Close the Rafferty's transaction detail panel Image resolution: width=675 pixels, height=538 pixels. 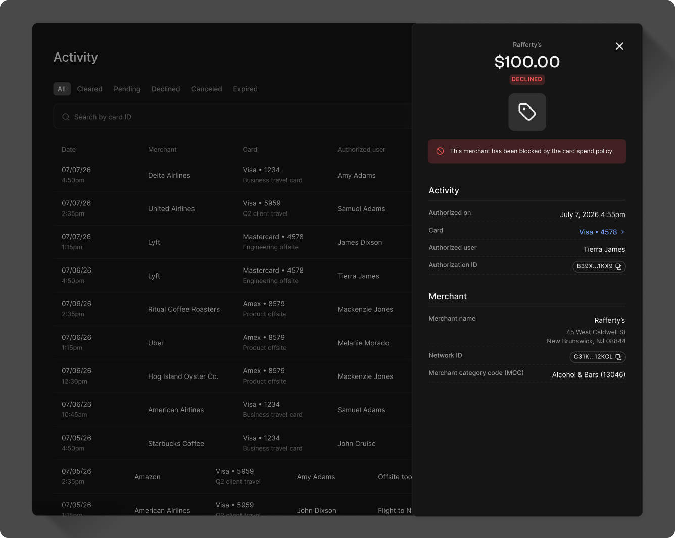(x=619, y=46)
